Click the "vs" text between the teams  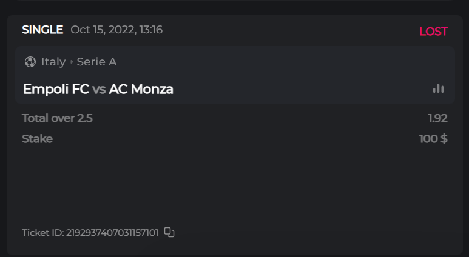pos(99,90)
